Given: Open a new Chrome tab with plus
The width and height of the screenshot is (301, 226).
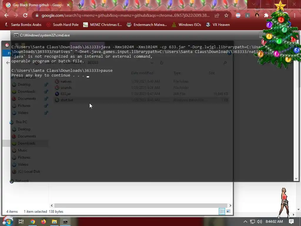Looking at the screenshot, I should point(79,5).
